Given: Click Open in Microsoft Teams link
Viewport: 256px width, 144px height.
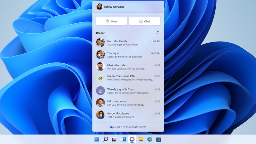Looking at the screenshot, I should 128,127.
